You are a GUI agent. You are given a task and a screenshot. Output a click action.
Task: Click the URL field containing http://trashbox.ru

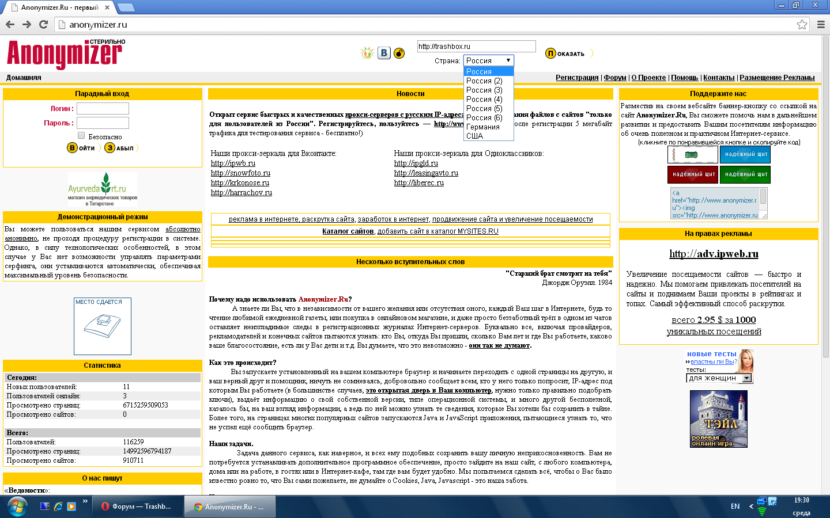[x=476, y=46]
